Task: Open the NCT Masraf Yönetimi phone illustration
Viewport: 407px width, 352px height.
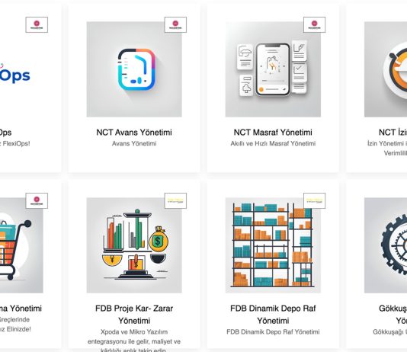Action: coord(273,69)
